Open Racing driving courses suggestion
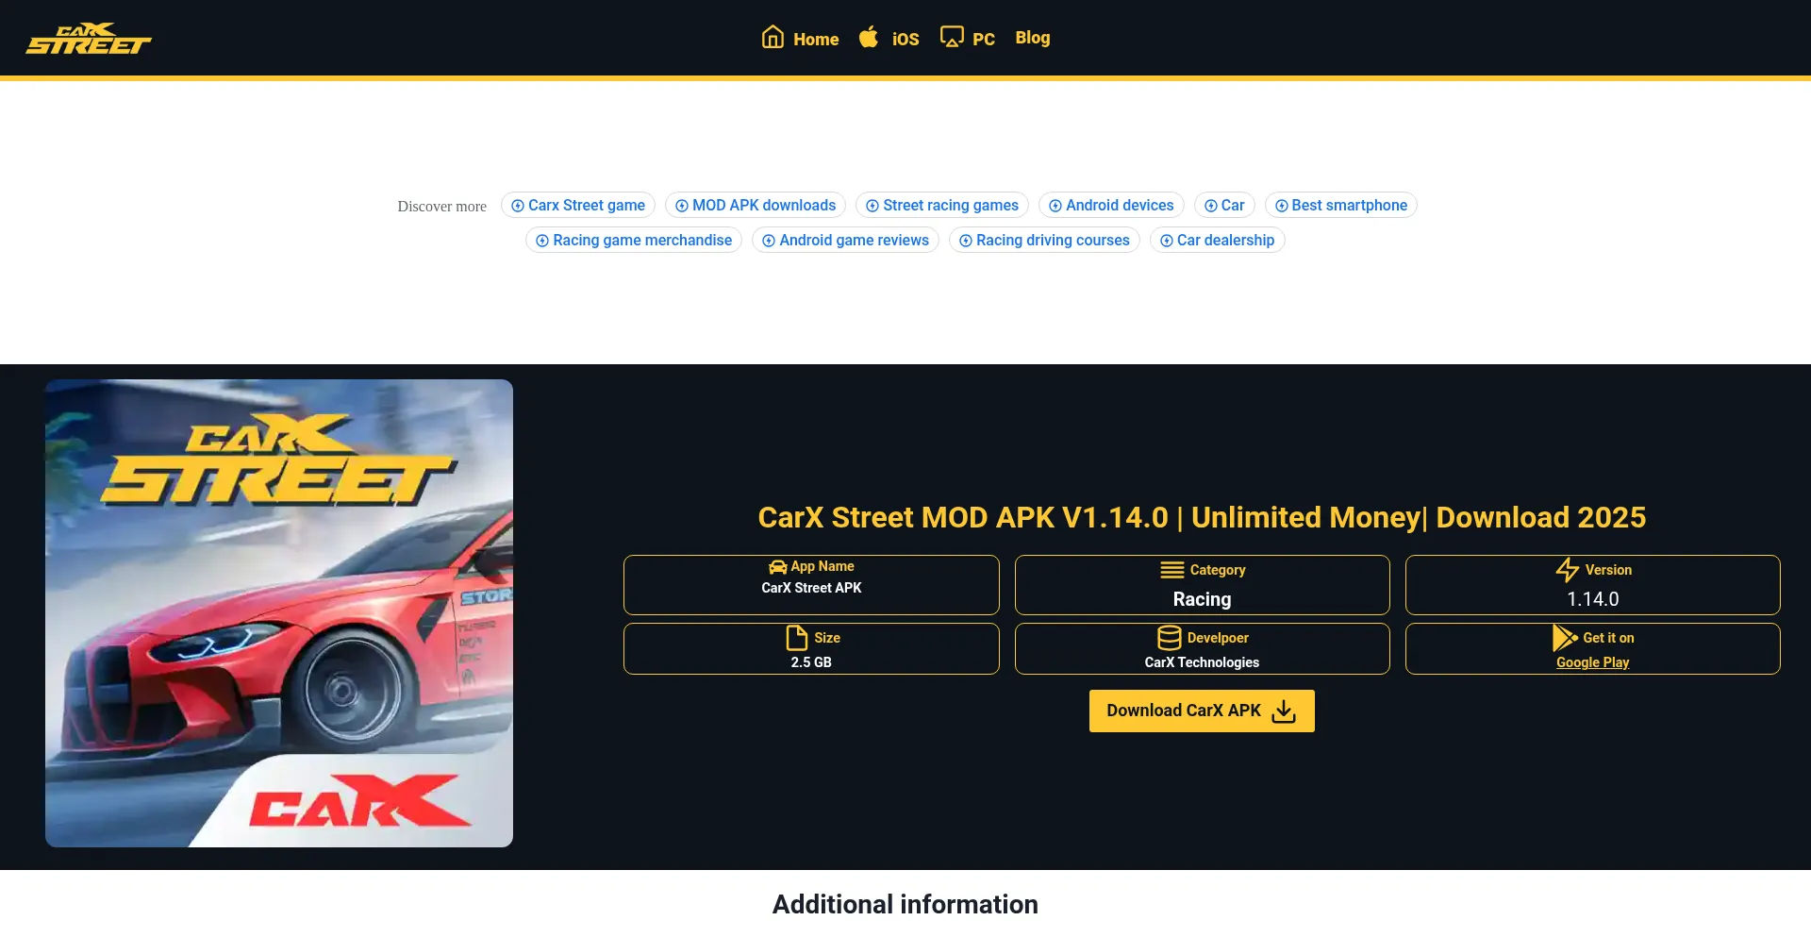This screenshot has width=1811, height=937. click(x=1043, y=241)
